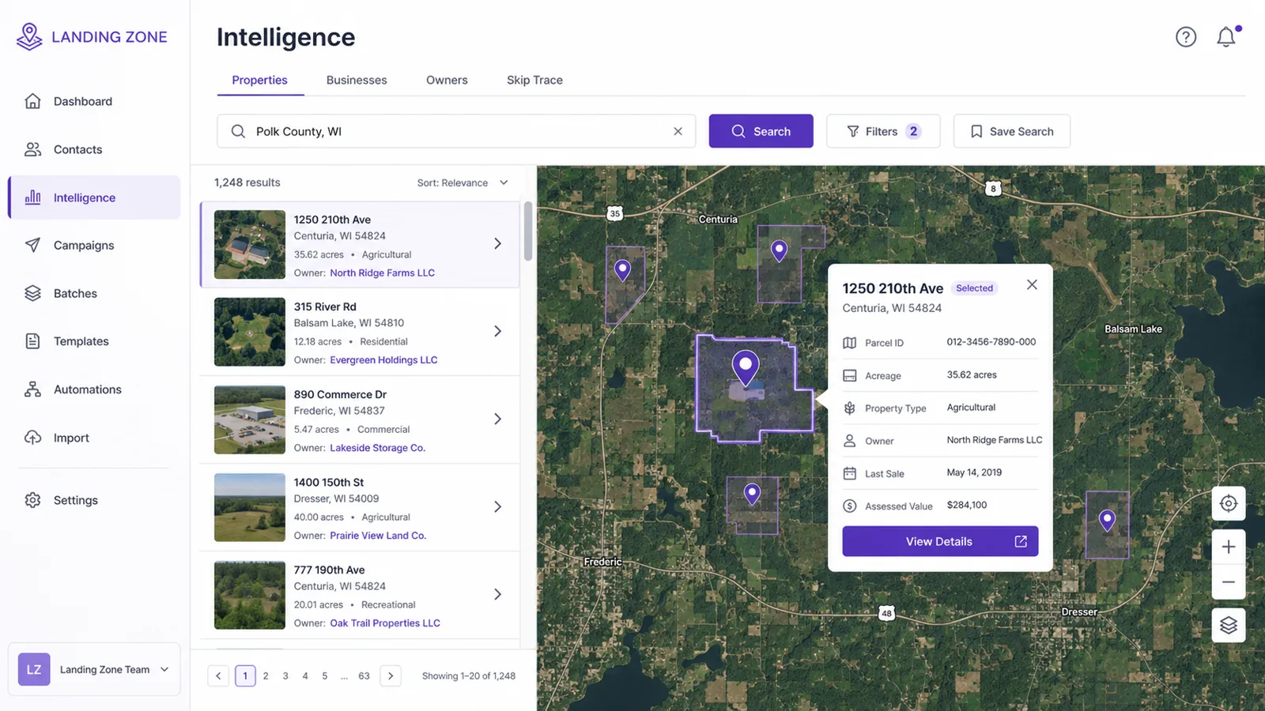Open owner link Oak Trail Properties LLC
This screenshot has height=711, width=1265.
(385, 623)
